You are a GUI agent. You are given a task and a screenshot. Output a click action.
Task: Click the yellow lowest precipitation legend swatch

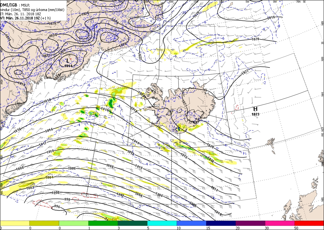click(15, 223)
